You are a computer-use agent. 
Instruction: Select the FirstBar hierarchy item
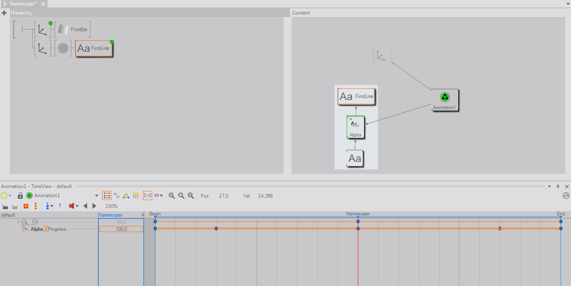click(73, 30)
